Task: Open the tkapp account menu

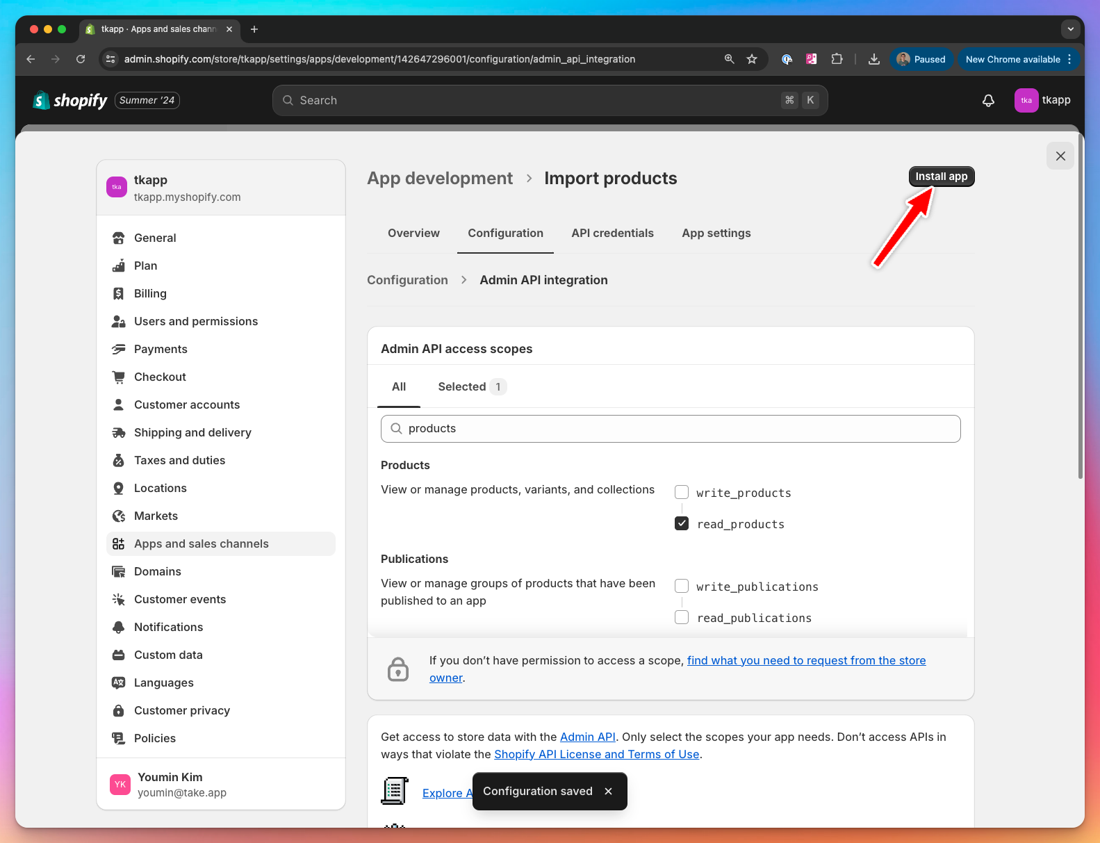Action: 1042,100
